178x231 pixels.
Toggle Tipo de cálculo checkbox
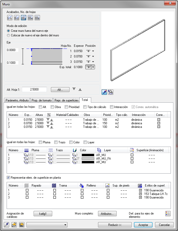coord(85,107)
